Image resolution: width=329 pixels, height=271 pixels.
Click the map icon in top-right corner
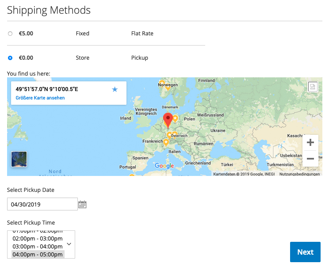(313, 87)
